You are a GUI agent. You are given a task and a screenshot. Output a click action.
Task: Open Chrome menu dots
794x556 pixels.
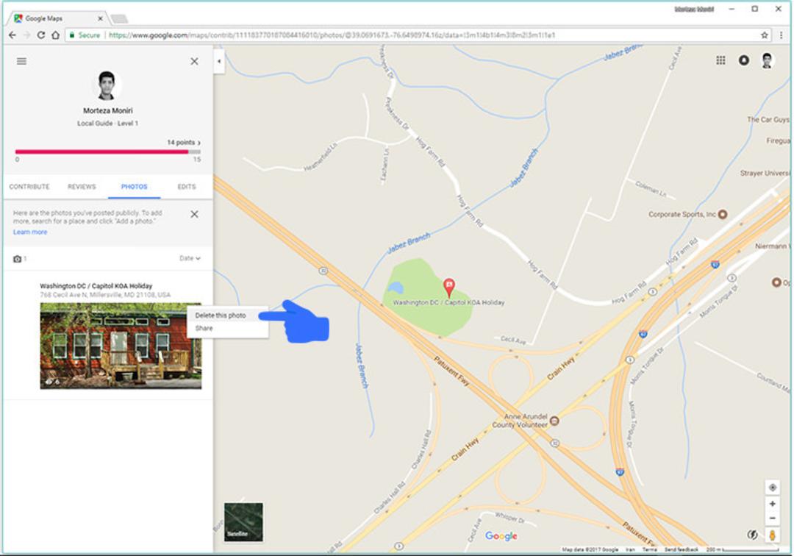(x=782, y=35)
